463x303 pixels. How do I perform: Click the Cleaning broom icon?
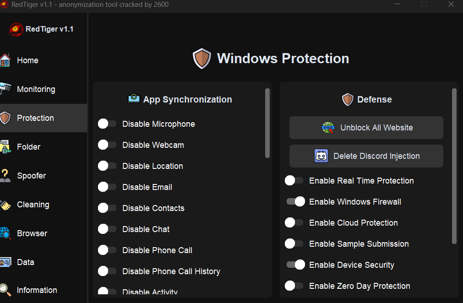5,205
